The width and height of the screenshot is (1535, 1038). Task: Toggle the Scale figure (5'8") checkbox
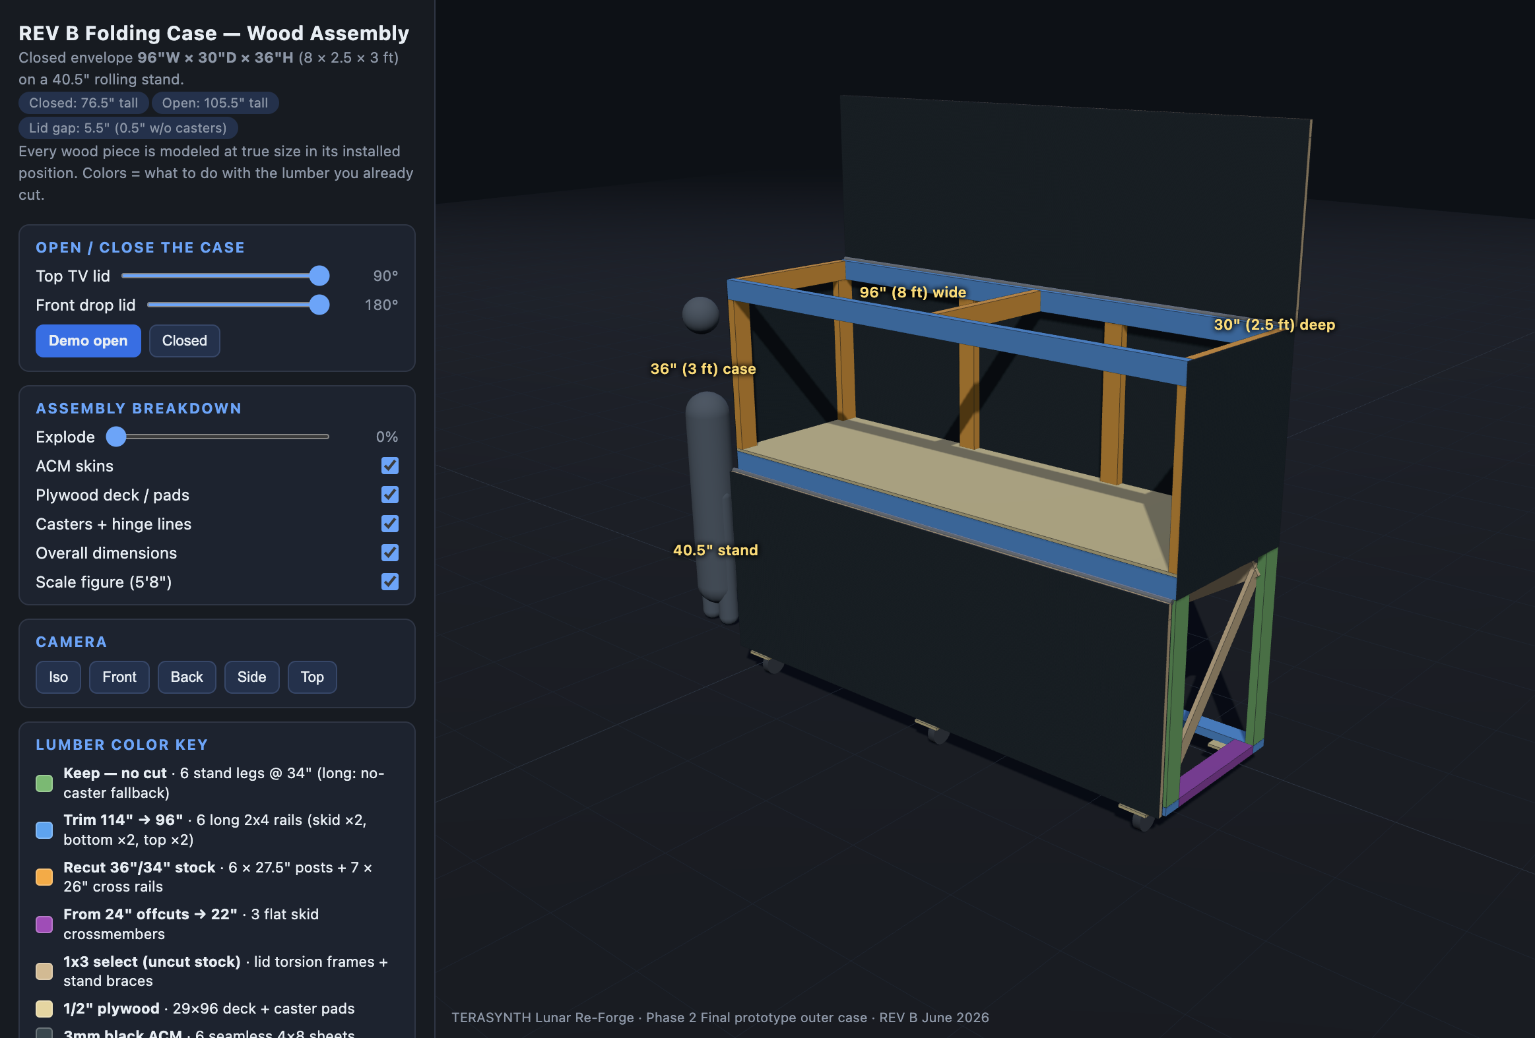pos(390,582)
